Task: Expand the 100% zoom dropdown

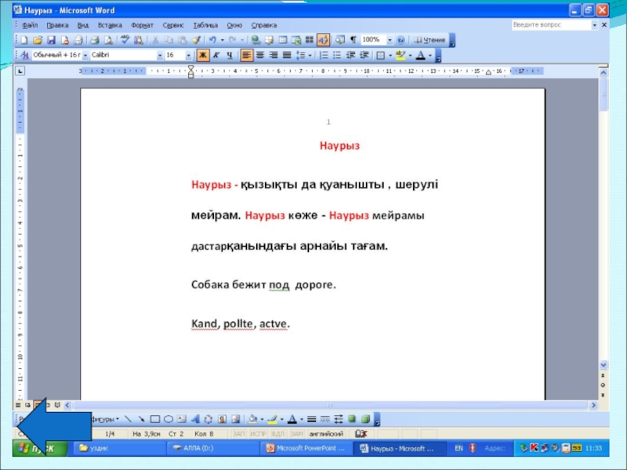Action: pyautogui.click(x=390, y=40)
